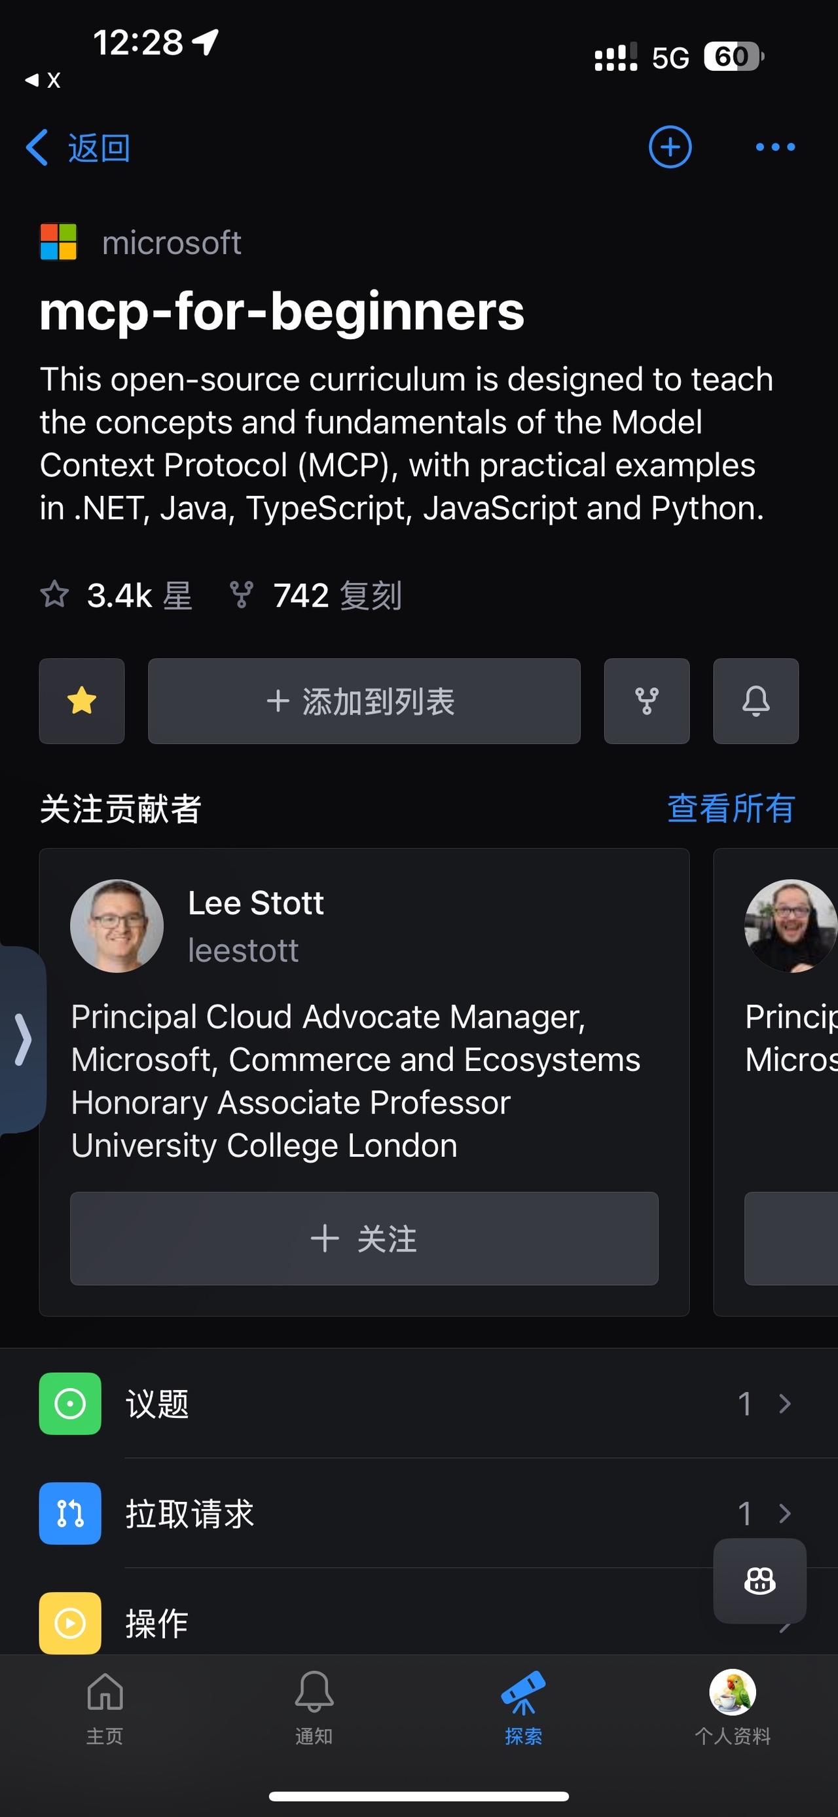Tap the 关注贡献者 section heading
838x1817 pixels.
(x=120, y=808)
